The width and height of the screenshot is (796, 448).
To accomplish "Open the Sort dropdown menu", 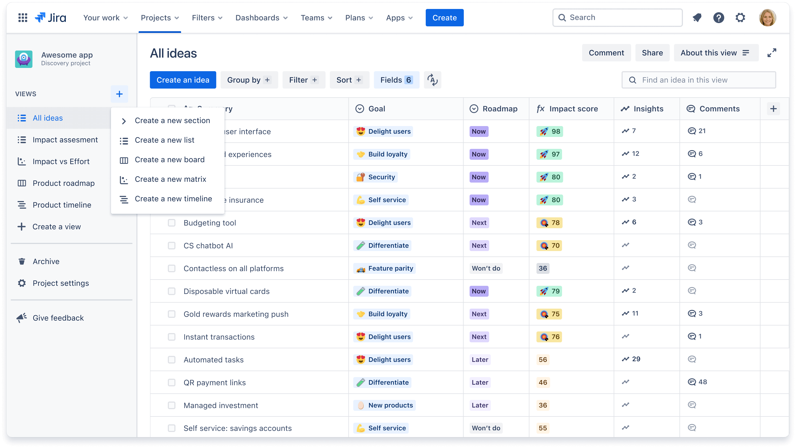I will [x=348, y=80].
